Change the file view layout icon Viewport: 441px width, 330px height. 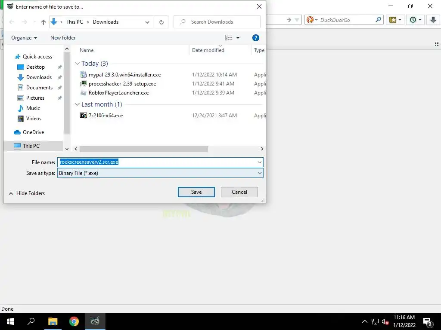[229, 38]
